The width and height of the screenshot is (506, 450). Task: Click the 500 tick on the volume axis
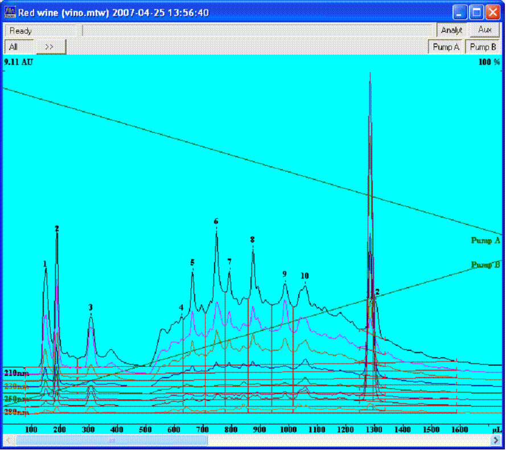(145, 429)
